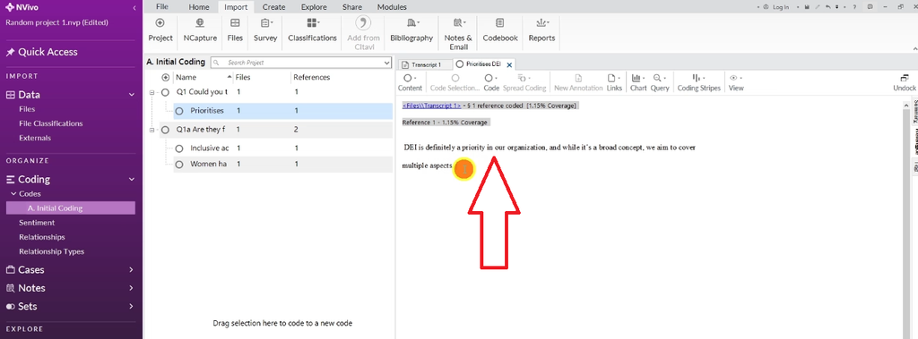Image resolution: width=918 pixels, height=339 pixels.
Task: Collapse the Data section in sidebar
Action: [x=131, y=95]
